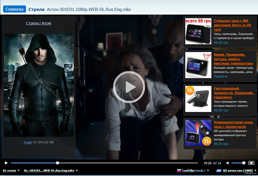This screenshot has width=258, height=176.
Task: Click the Arrow poster thumbnail
Action: (x=39, y=85)
